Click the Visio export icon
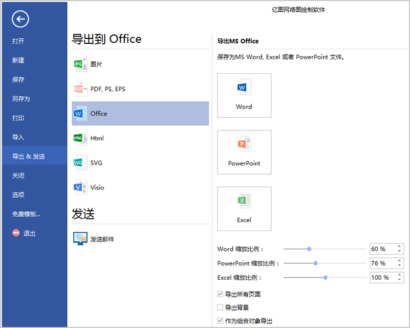This screenshot has width=410, height=328. [80, 187]
